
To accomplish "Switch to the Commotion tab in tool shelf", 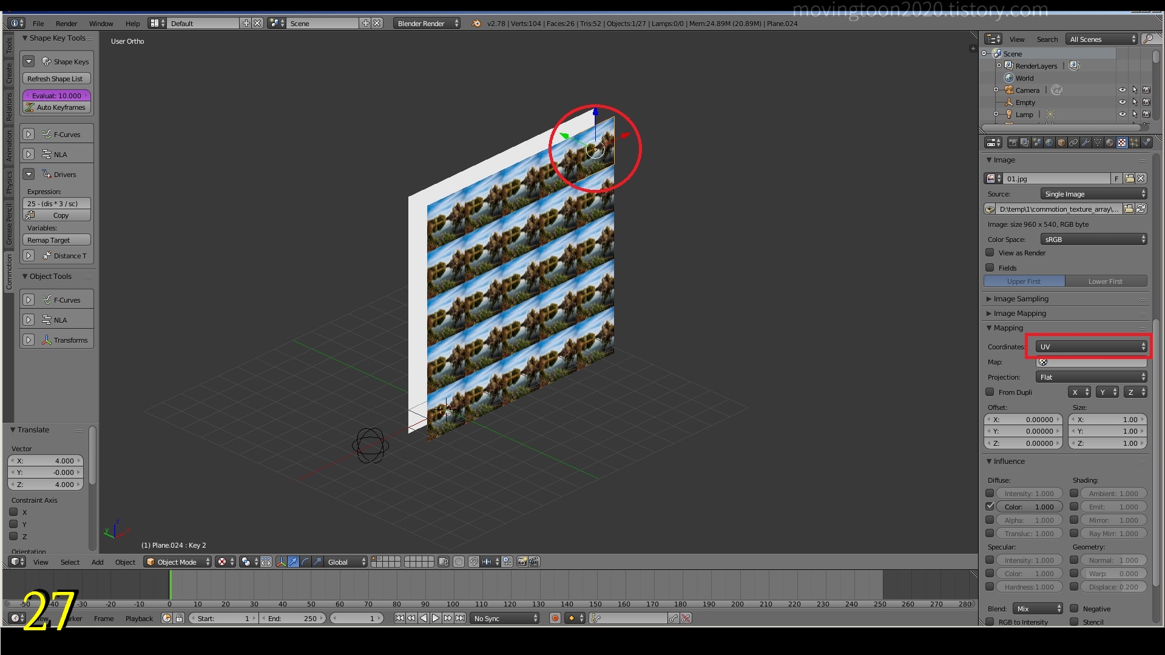I will click(x=8, y=272).
